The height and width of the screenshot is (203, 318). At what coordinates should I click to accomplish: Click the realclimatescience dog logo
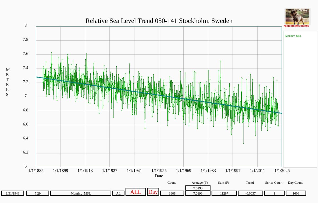tap(297, 16)
